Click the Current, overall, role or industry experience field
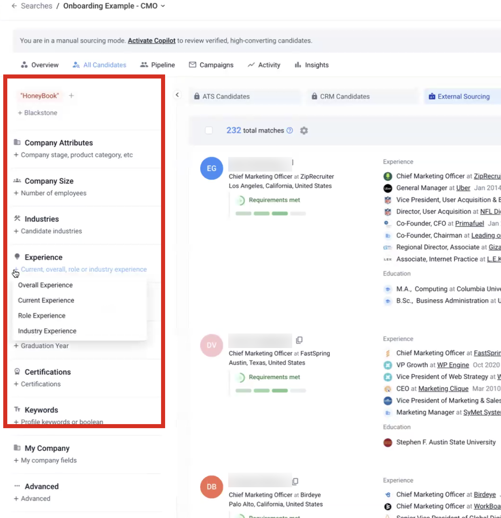Screen dimensions: 501x518 click(x=80, y=270)
